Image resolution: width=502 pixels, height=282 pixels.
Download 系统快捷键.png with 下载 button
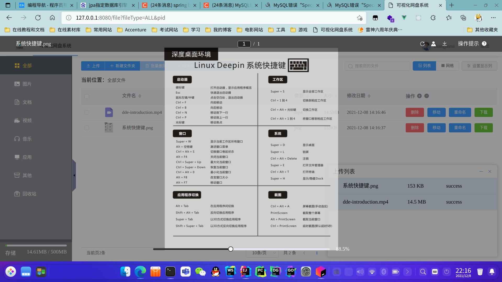click(x=484, y=128)
